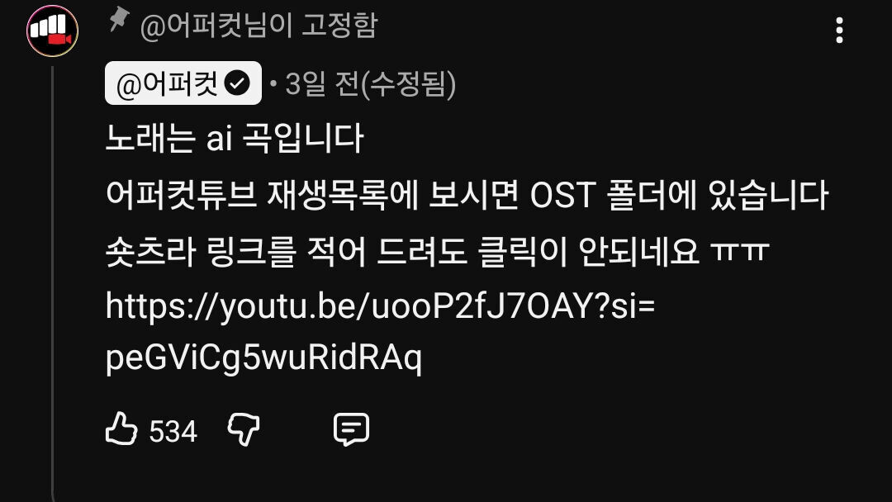Open reply using the speech-bubble icon
Viewport: 892px width, 502px height.
pos(351,429)
